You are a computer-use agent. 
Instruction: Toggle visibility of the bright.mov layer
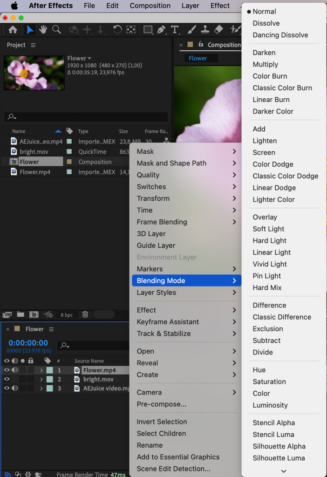(7, 379)
